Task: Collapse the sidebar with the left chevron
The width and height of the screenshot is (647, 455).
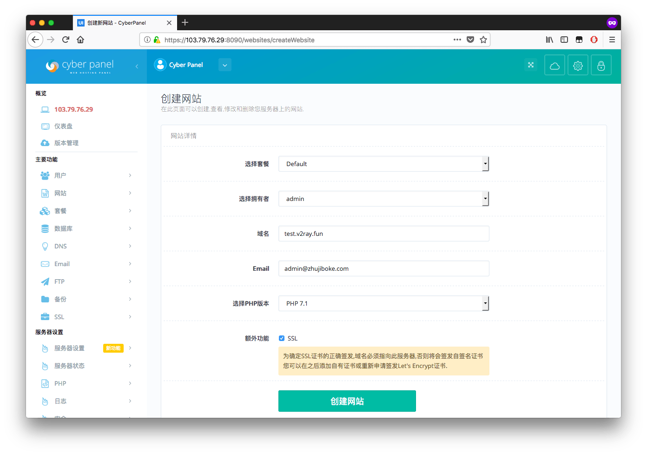Action: [x=137, y=67]
